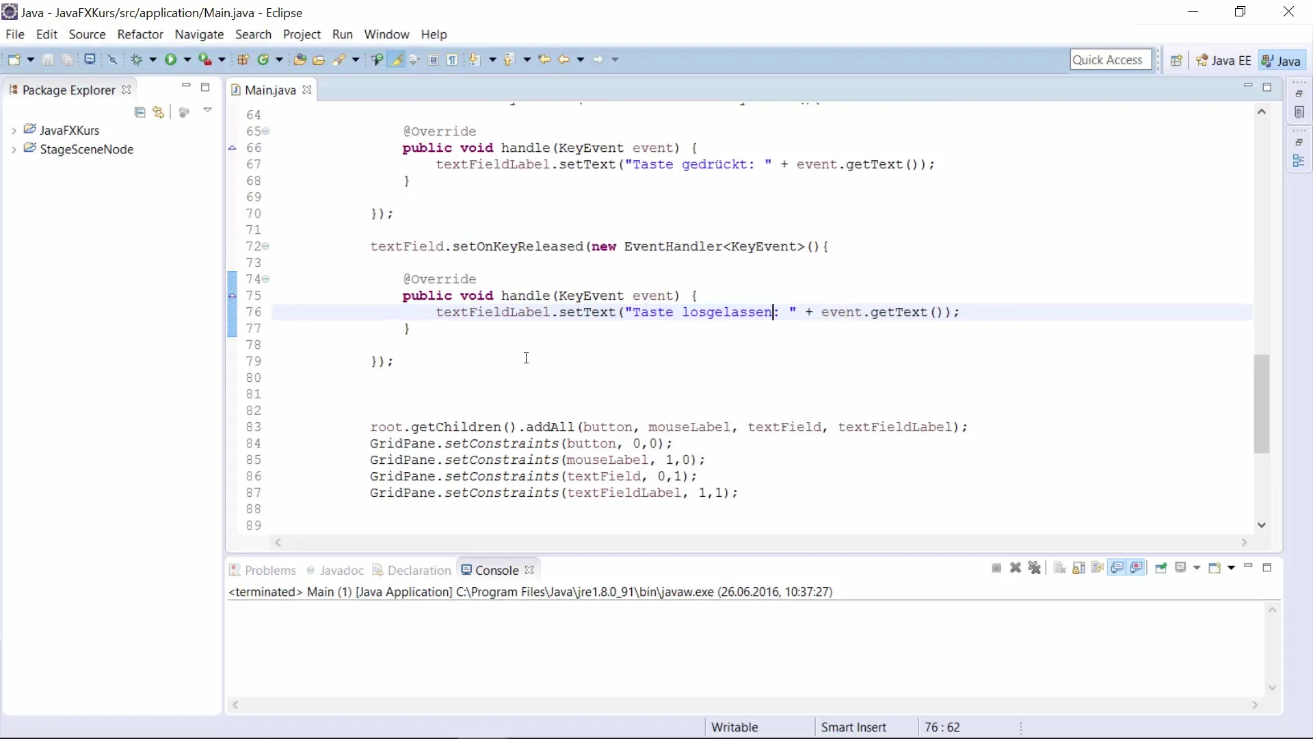Switch to the Java perspective

pyautogui.click(x=1281, y=60)
